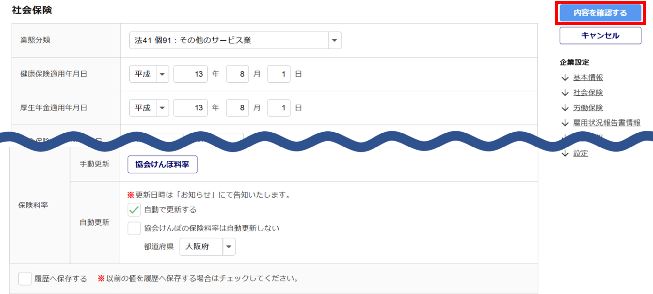
Task: Click the arrow icon beside 社会保険
Action: tap(565, 93)
